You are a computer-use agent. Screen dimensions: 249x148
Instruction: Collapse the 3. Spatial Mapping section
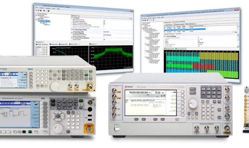tap(72, 33)
